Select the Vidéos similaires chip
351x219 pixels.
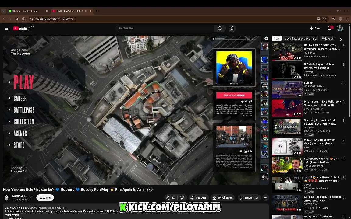pos(328,38)
